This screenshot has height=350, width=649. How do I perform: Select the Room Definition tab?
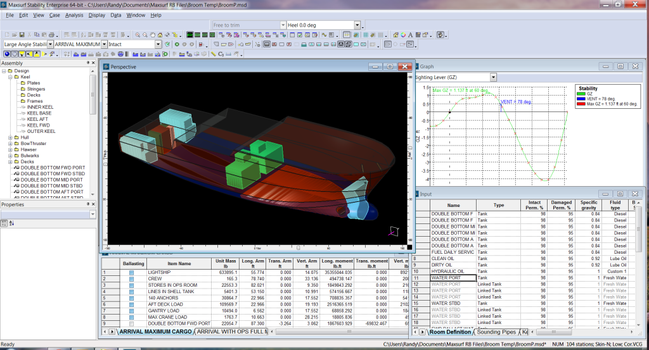click(451, 332)
